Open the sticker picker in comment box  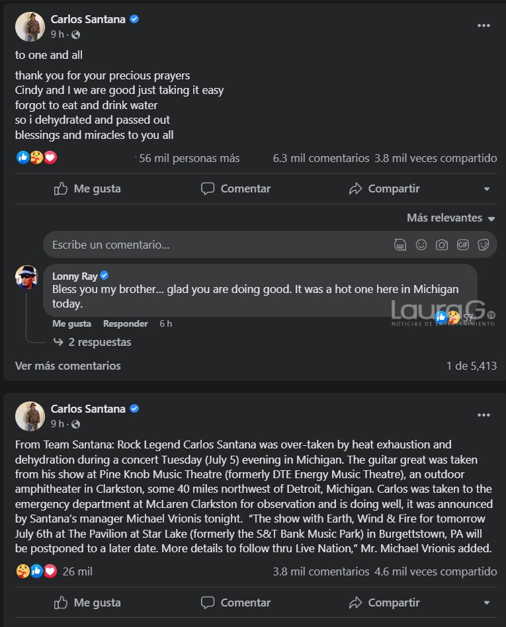(x=484, y=245)
